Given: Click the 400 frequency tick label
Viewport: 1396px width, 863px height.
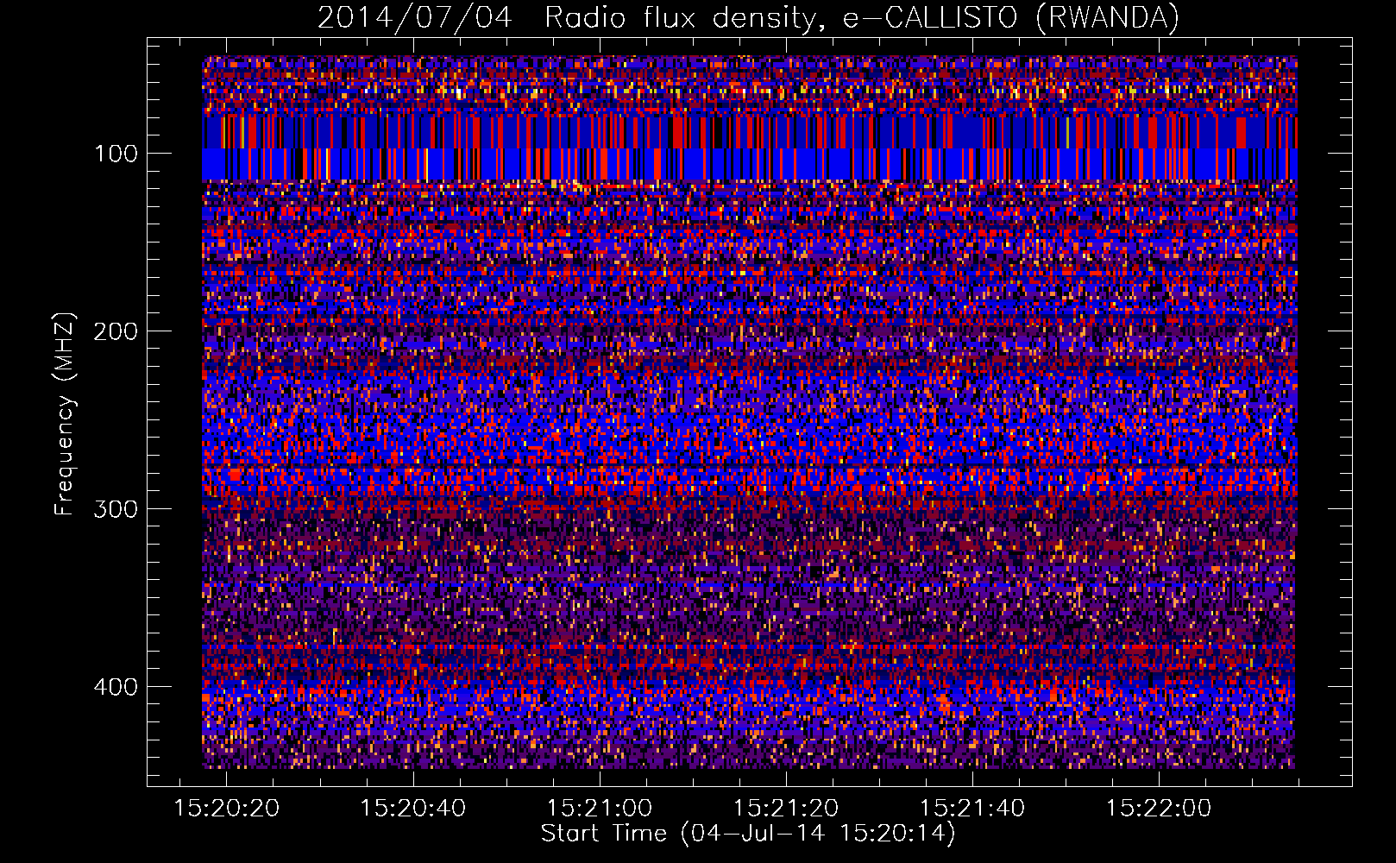Looking at the screenshot, I should coord(116,687).
